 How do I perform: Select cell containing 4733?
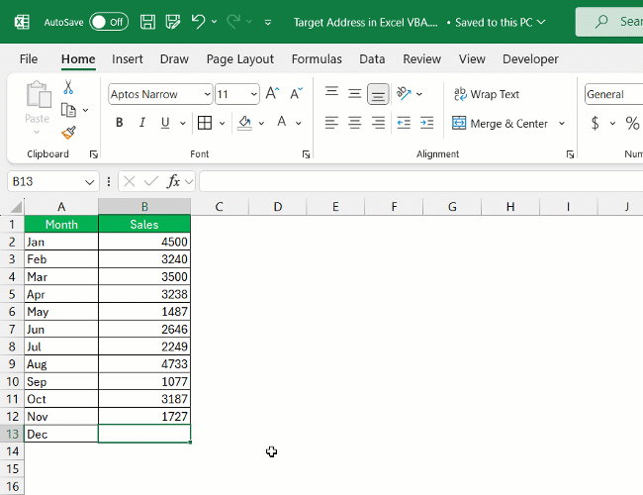tap(144, 364)
